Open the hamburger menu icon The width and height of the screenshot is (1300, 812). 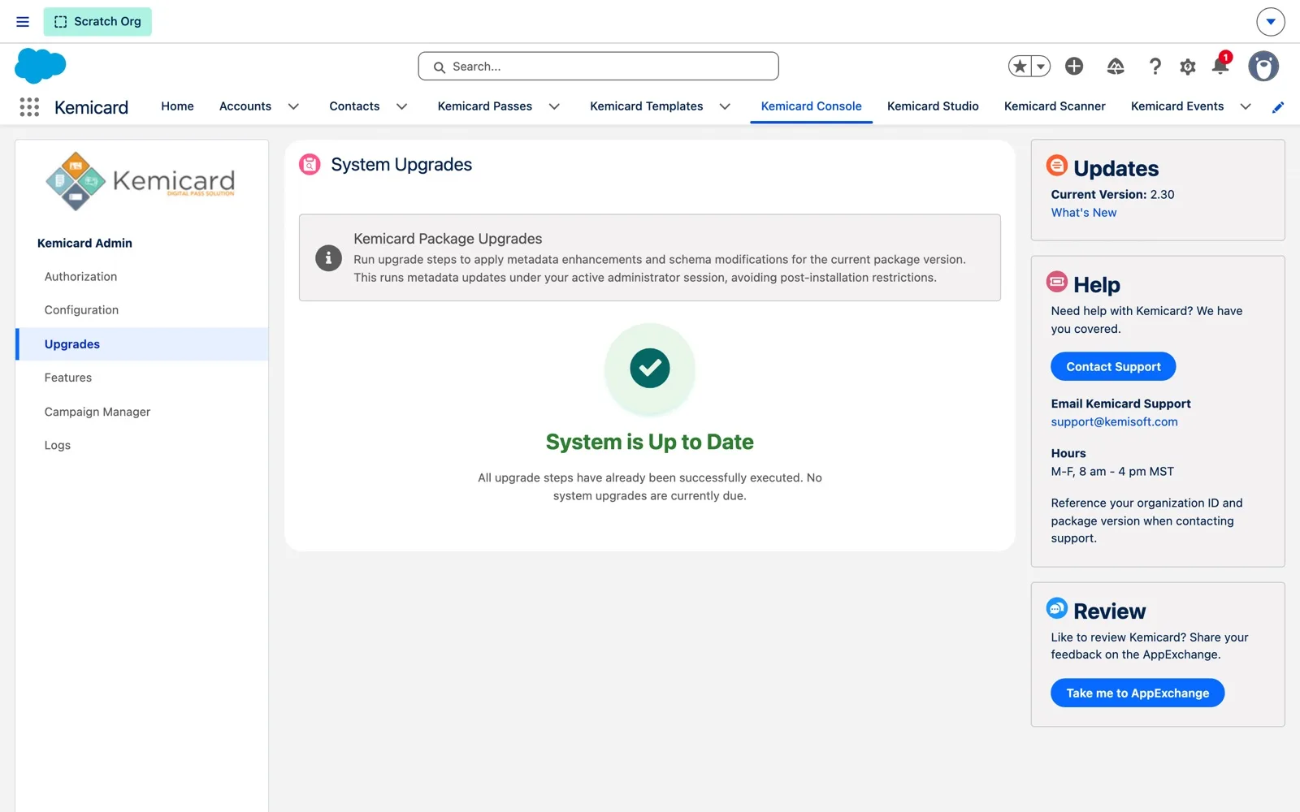pyautogui.click(x=23, y=22)
